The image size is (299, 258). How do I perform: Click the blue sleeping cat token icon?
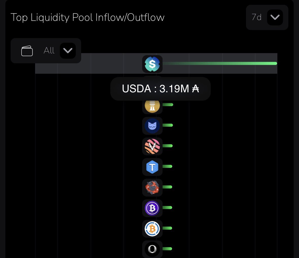tap(152, 126)
